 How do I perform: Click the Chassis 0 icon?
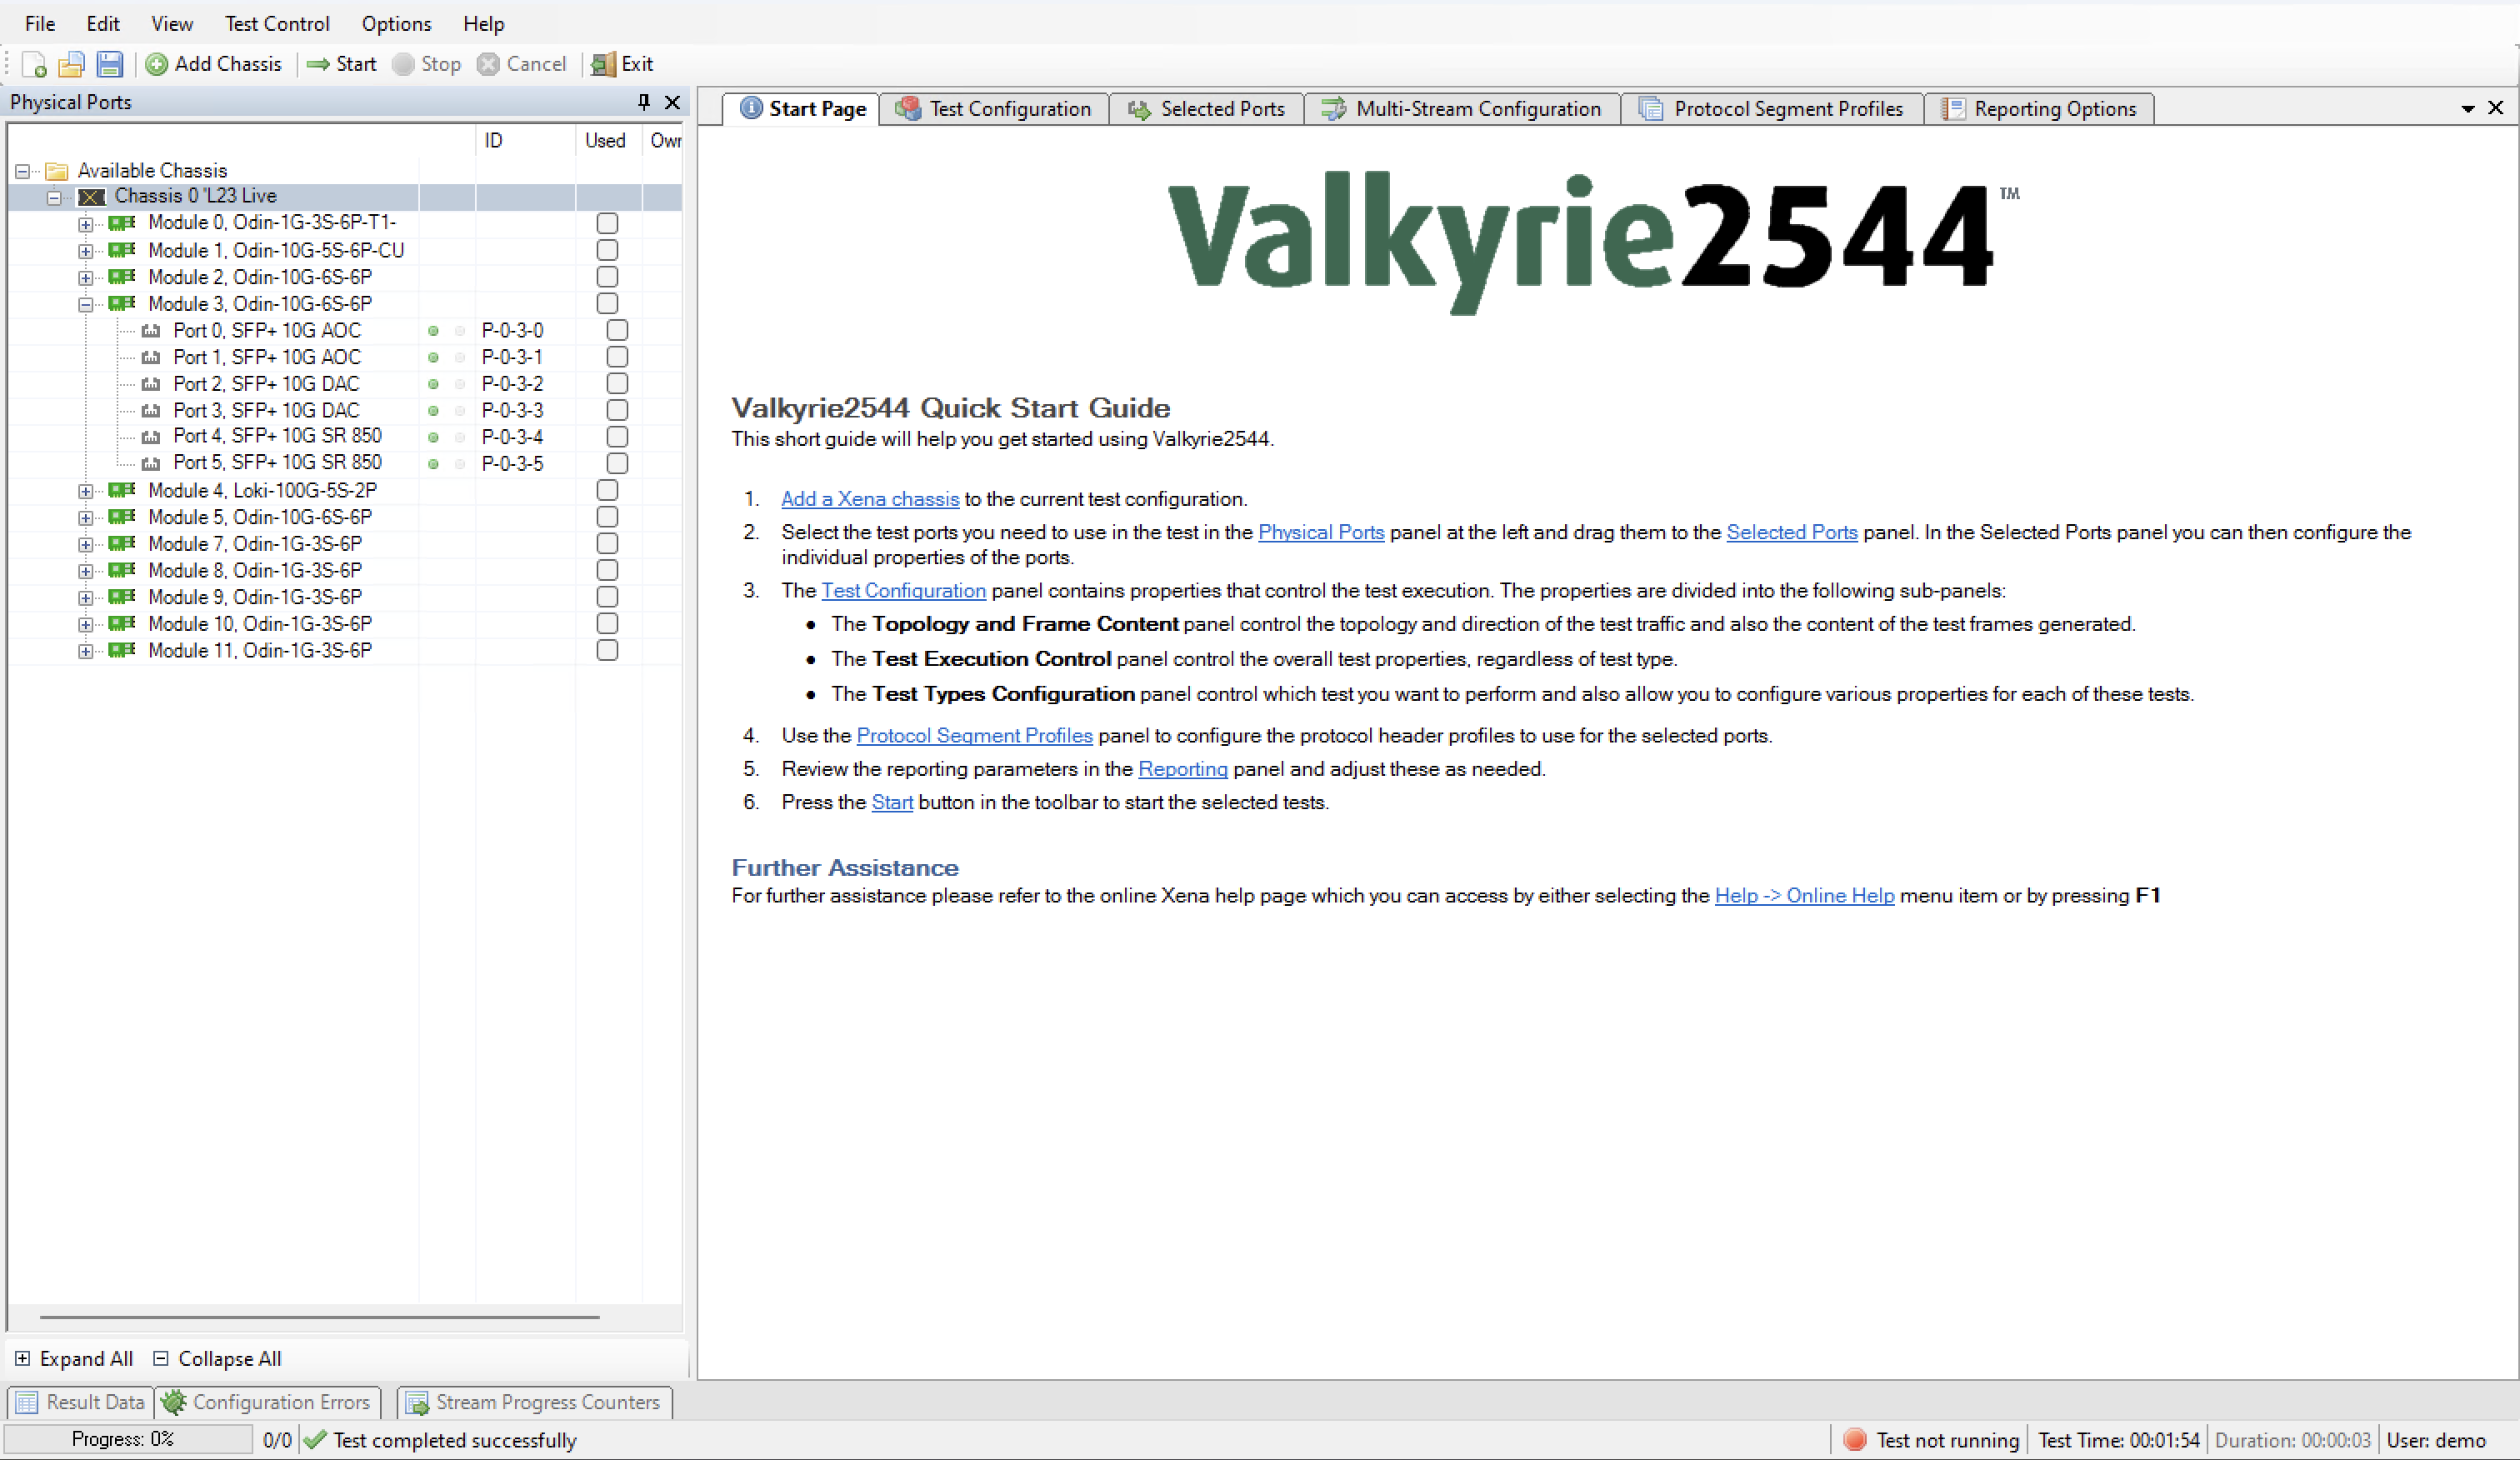click(92, 196)
